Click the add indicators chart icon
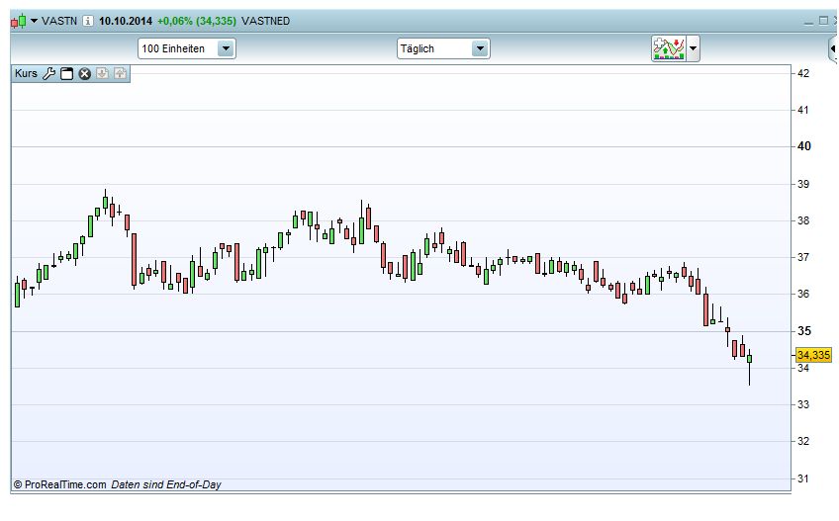This screenshot has width=839, height=521. [669, 47]
